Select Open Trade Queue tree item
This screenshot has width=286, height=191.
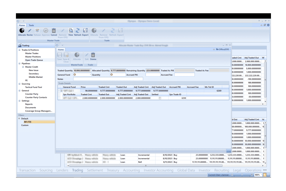pyautogui.click(x=34, y=60)
